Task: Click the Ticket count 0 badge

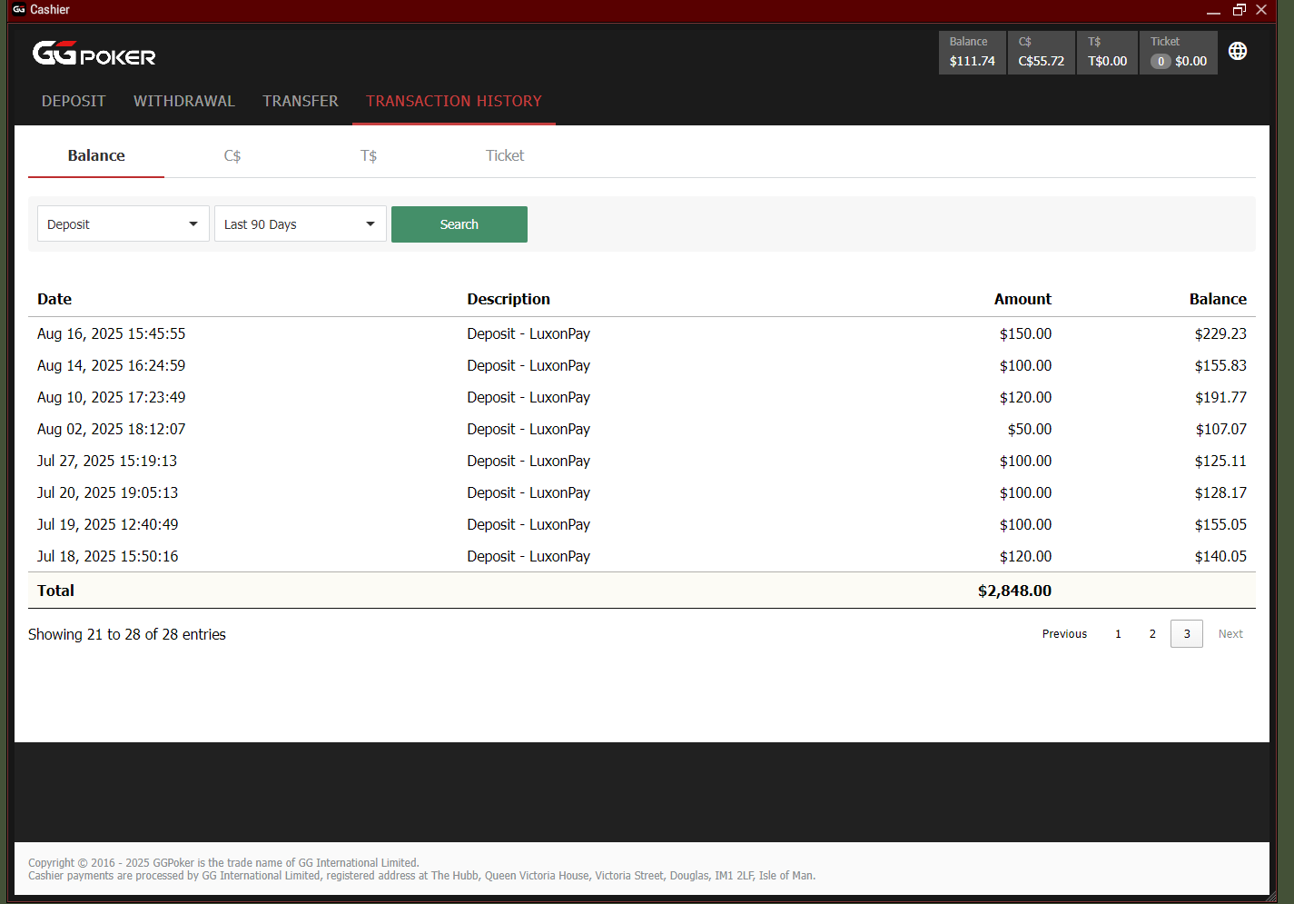Action: (x=1161, y=61)
